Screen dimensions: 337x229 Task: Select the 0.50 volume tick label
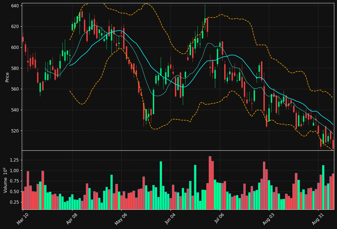click(14, 192)
